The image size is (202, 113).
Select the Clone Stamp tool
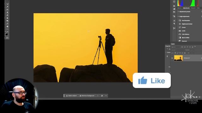point(7,12)
